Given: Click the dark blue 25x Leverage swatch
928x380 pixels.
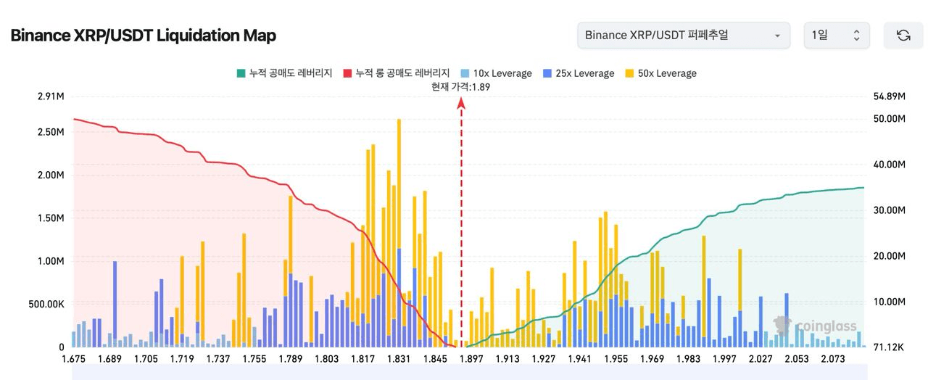Looking at the screenshot, I should [547, 73].
